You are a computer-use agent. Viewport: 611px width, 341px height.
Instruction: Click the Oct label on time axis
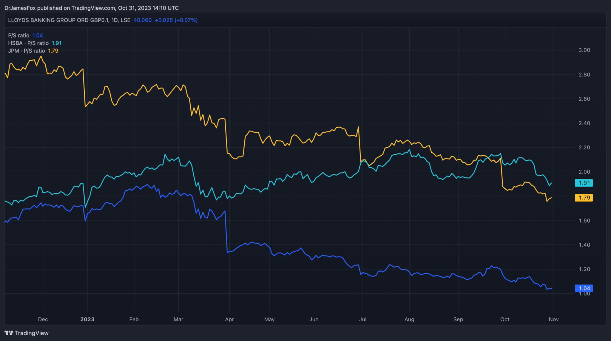[x=504, y=319]
